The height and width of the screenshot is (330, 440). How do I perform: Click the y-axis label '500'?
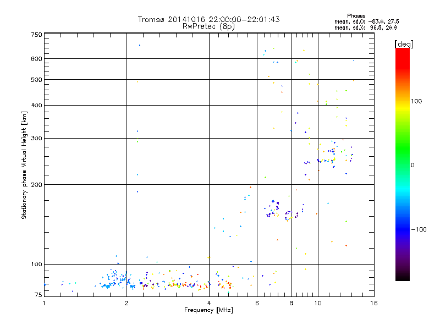(x=37, y=80)
